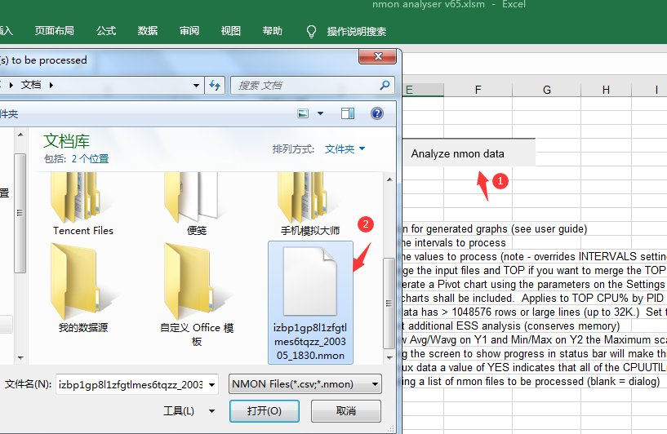667x434 pixels.
Task: Expand the arrow before 文档 in path
Action: point(11,85)
